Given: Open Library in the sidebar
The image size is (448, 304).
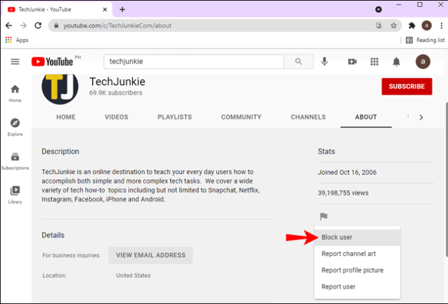Looking at the screenshot, I should [x=15, y=194].
